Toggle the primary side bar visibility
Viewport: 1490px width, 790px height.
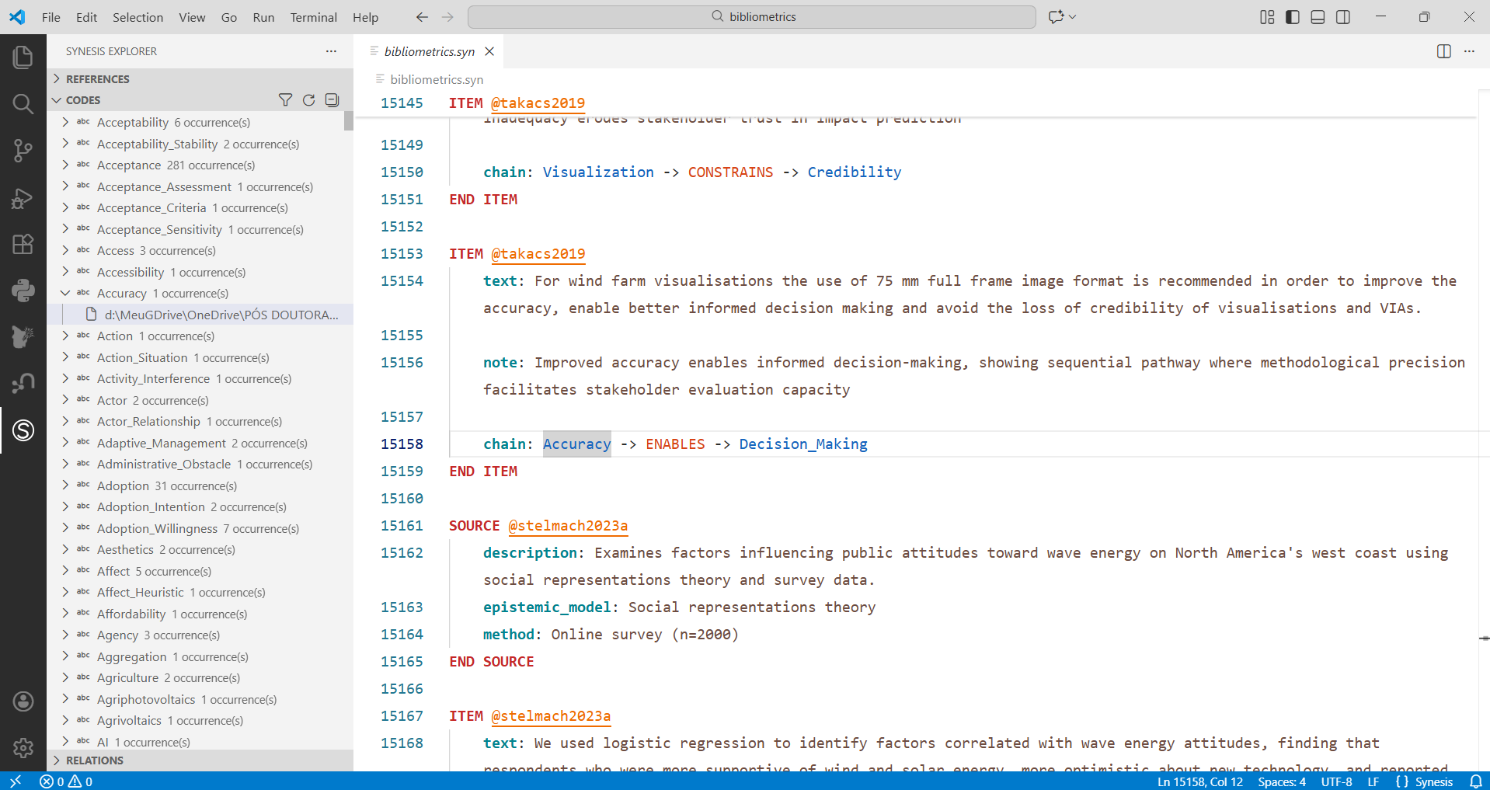(x=1293, y=17)
